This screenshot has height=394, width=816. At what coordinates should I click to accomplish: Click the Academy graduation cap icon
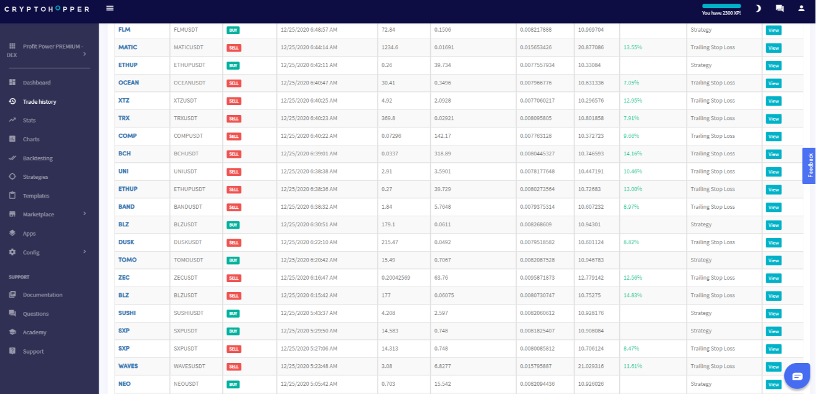12,332
